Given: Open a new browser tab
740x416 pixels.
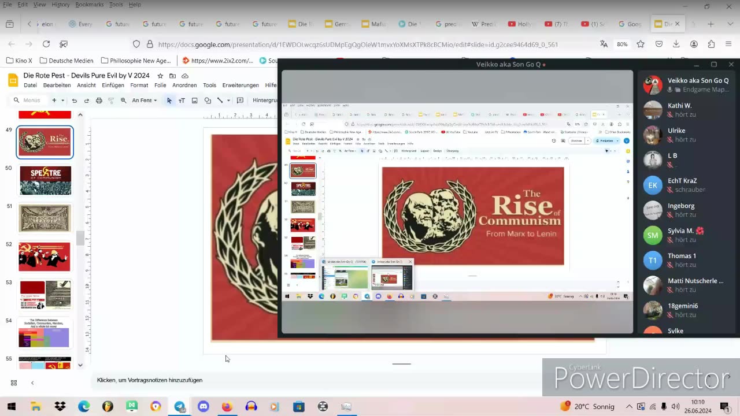Looking at the screenshot, I should 711,24.
